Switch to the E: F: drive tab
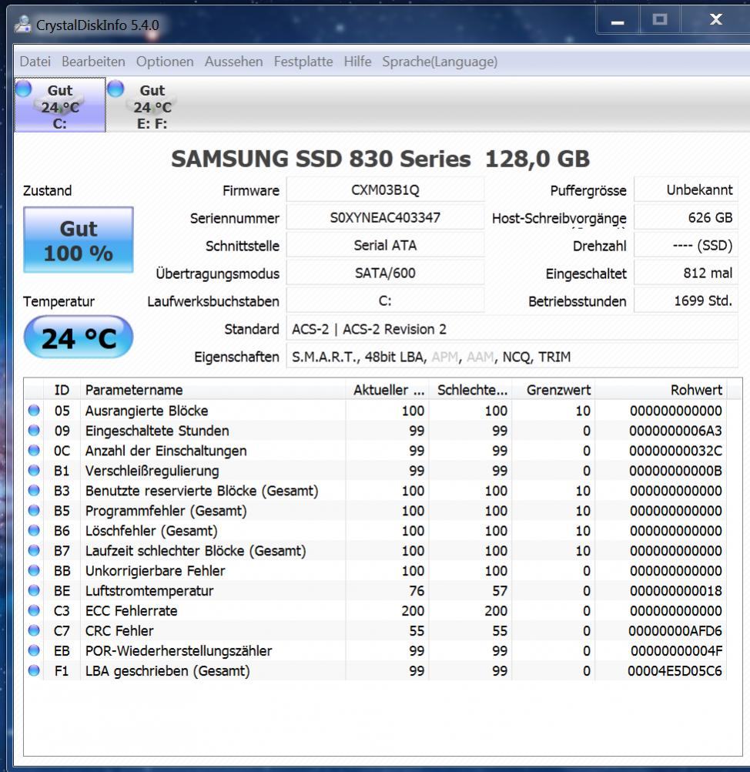 click(152, 105)
